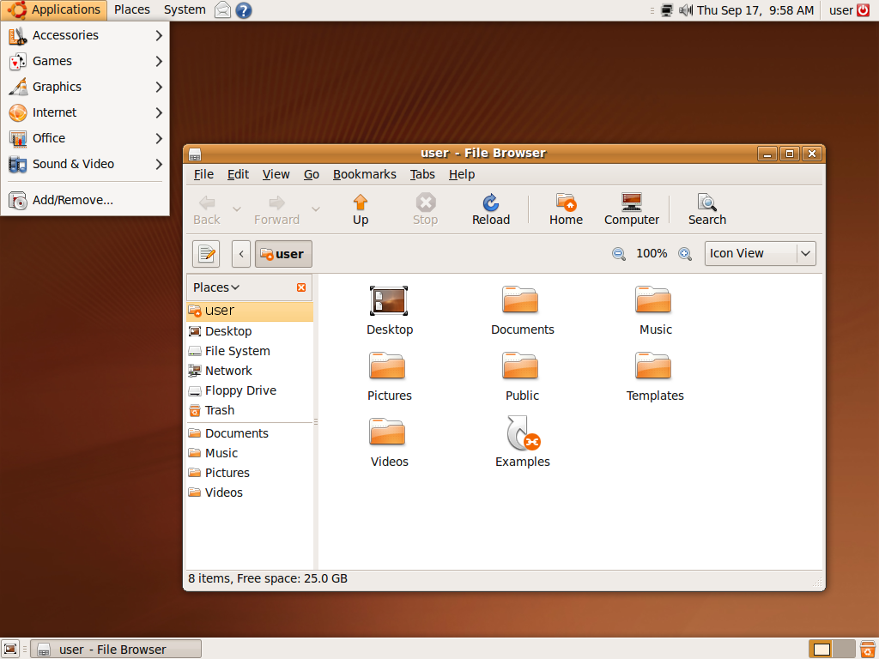Open the Places sidebar type dropdown
This screenshot has width=879, height=659.
[x=216, y=287]
